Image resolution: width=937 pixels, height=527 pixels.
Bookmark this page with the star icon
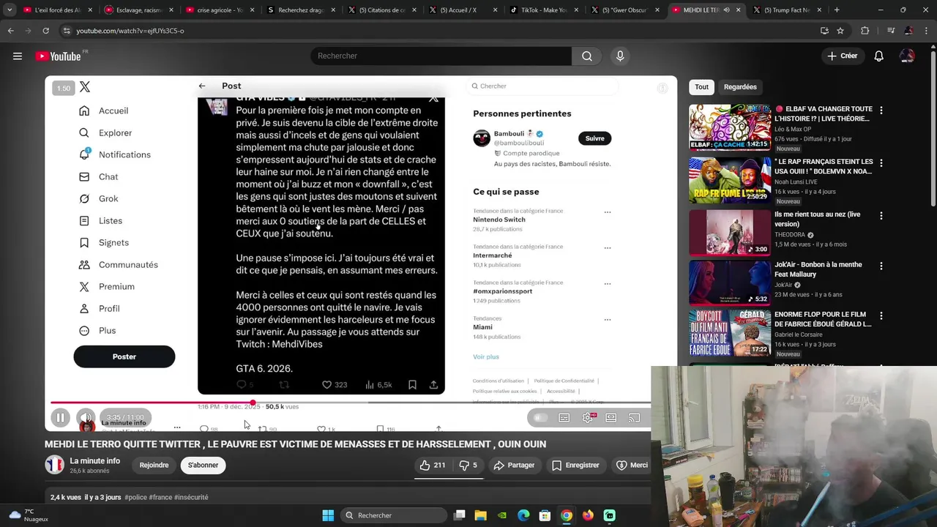point(840,31)
